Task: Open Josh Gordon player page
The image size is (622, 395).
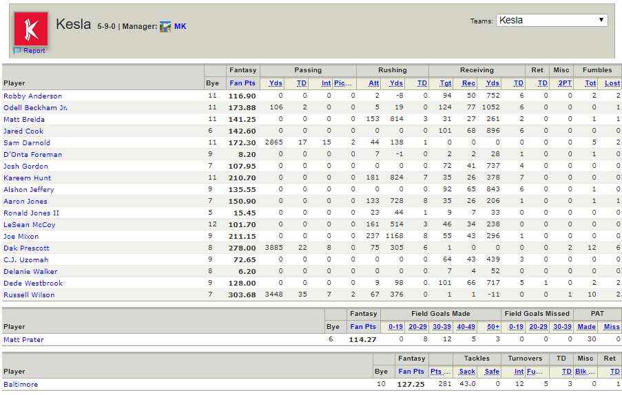Action: tap(25, 166)
